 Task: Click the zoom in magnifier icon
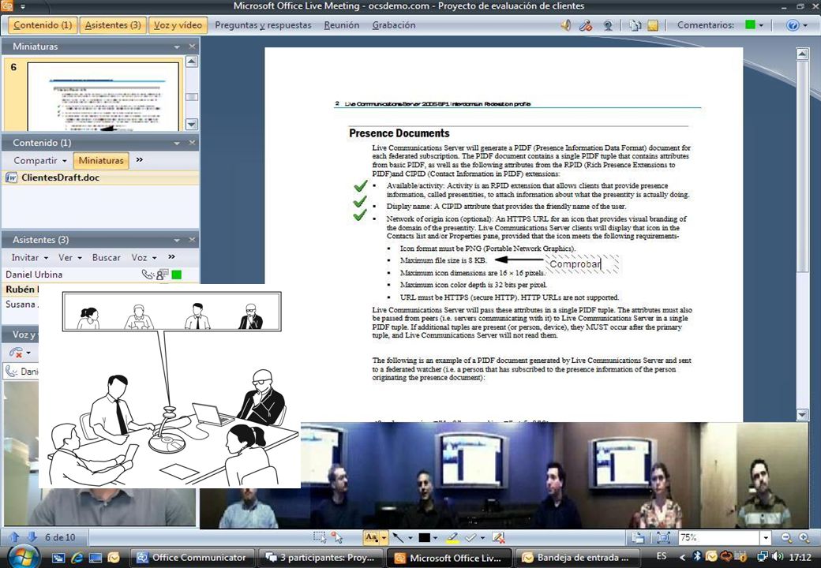tap(804, 538)
